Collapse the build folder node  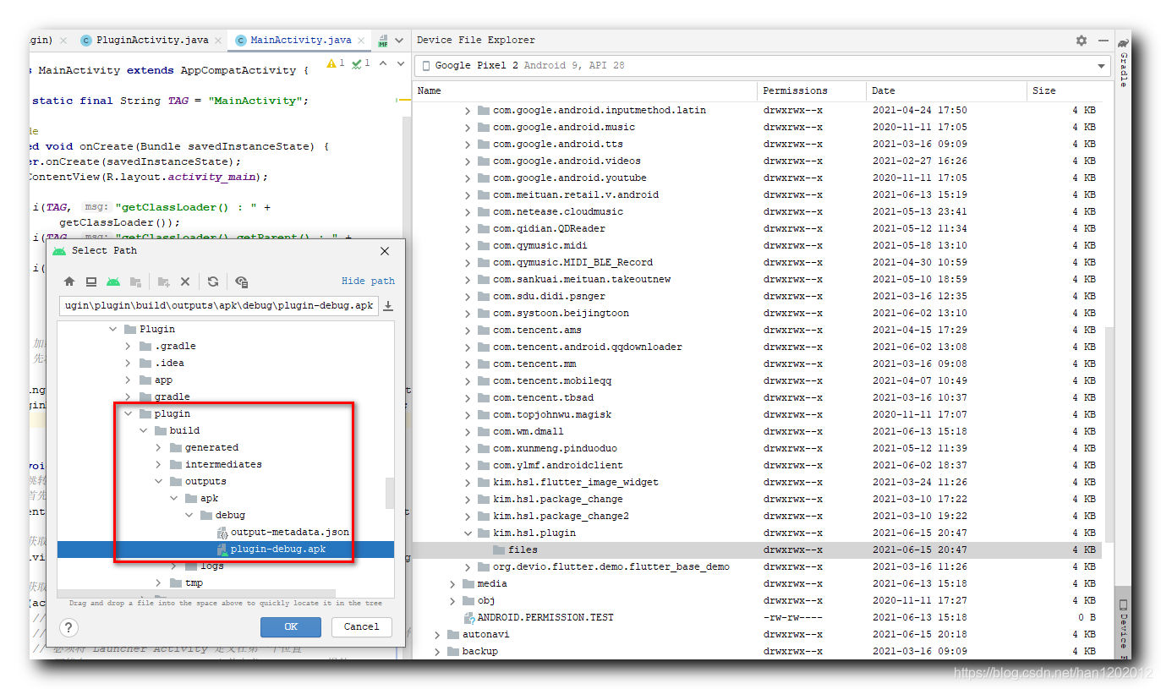click(x=144, y=430)
